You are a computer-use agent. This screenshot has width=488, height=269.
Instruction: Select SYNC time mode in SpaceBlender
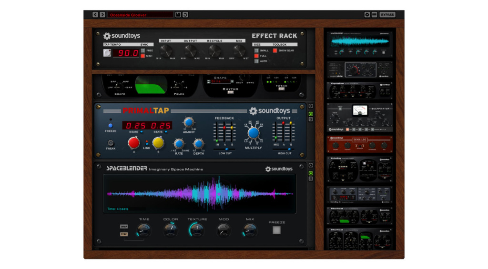point(124,234)
